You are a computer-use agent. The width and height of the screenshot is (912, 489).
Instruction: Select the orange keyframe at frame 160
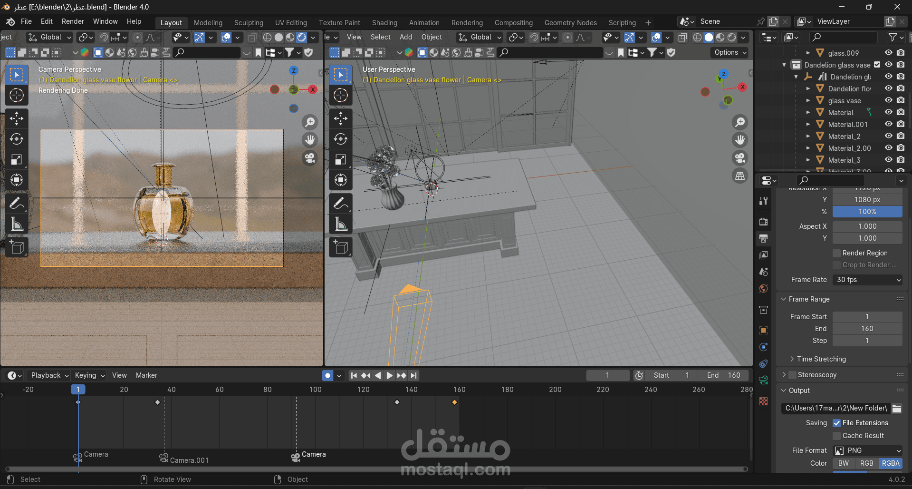[454, 402]
